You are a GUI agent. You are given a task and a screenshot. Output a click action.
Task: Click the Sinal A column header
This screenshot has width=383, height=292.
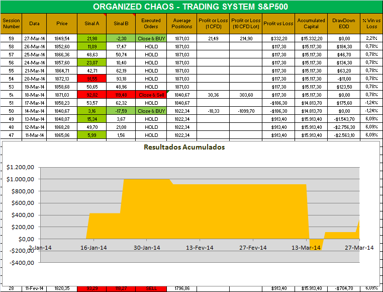92,24
